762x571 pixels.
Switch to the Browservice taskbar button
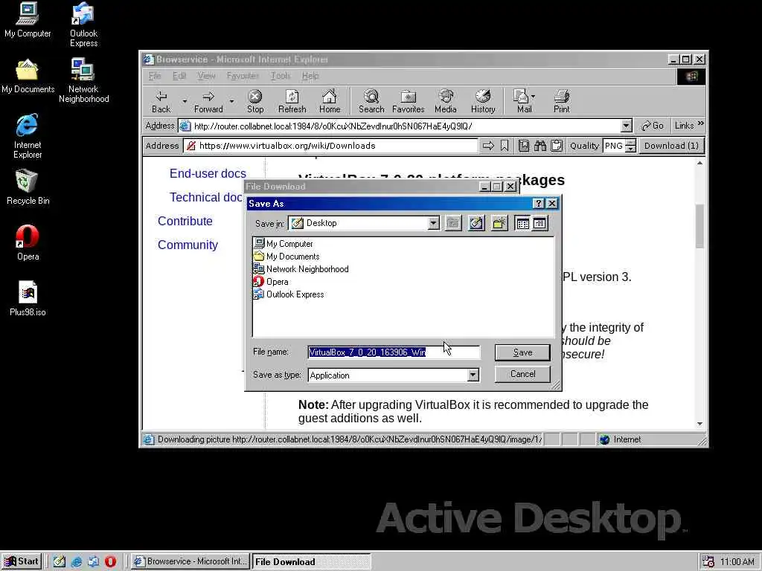(190, 562)
